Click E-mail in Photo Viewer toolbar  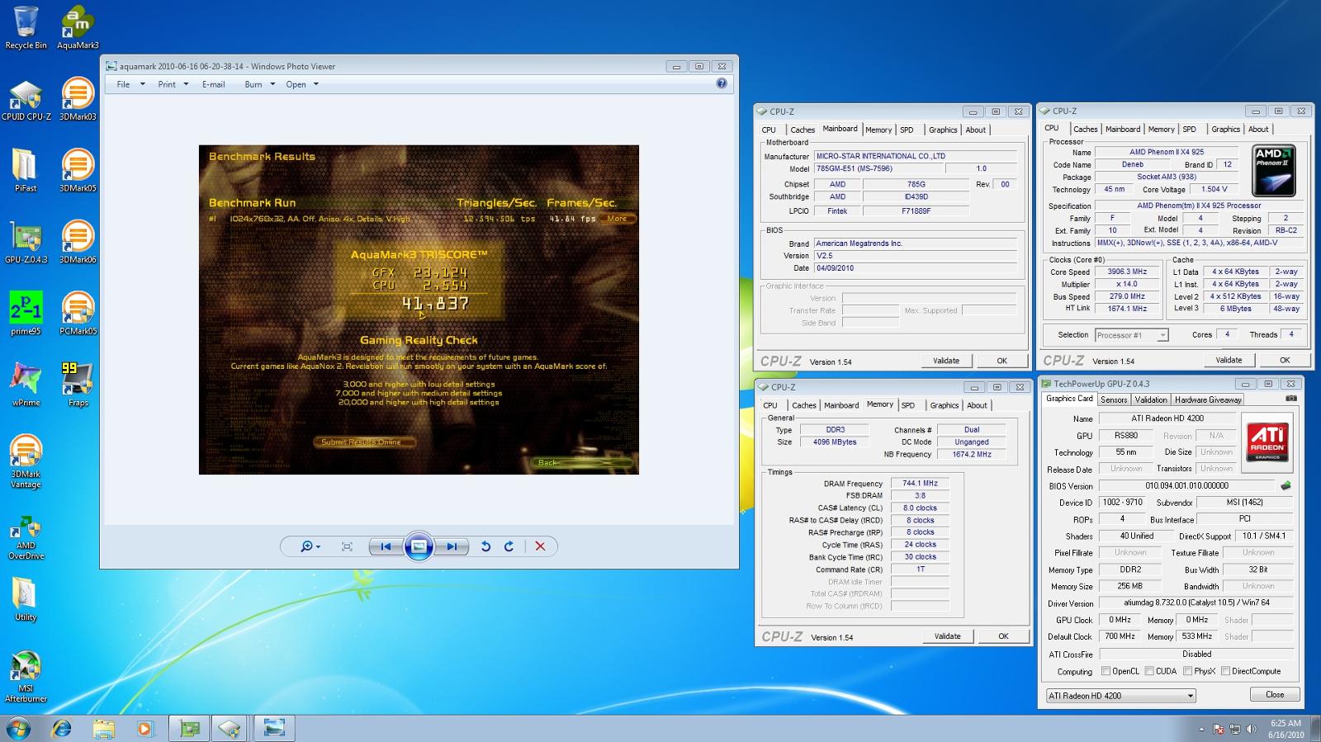pos(213,84)
